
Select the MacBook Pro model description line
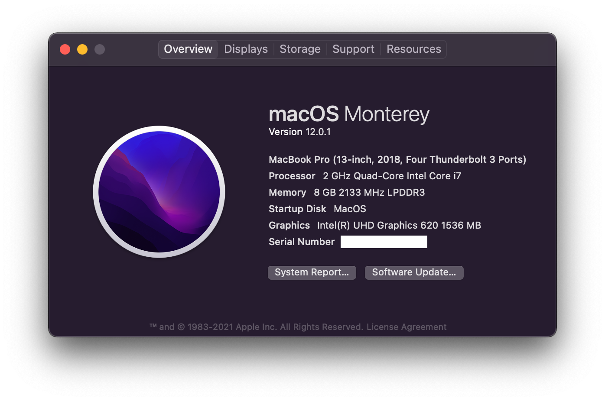[x=397, y=160]
